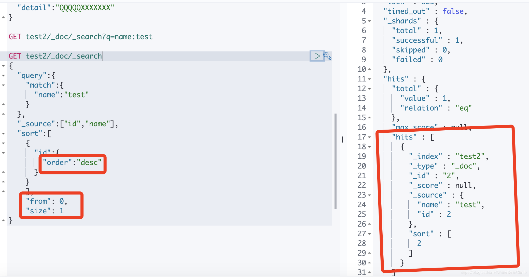Click the "_source":["id","name"] line

pyautogui.click(x=68, y=124)
